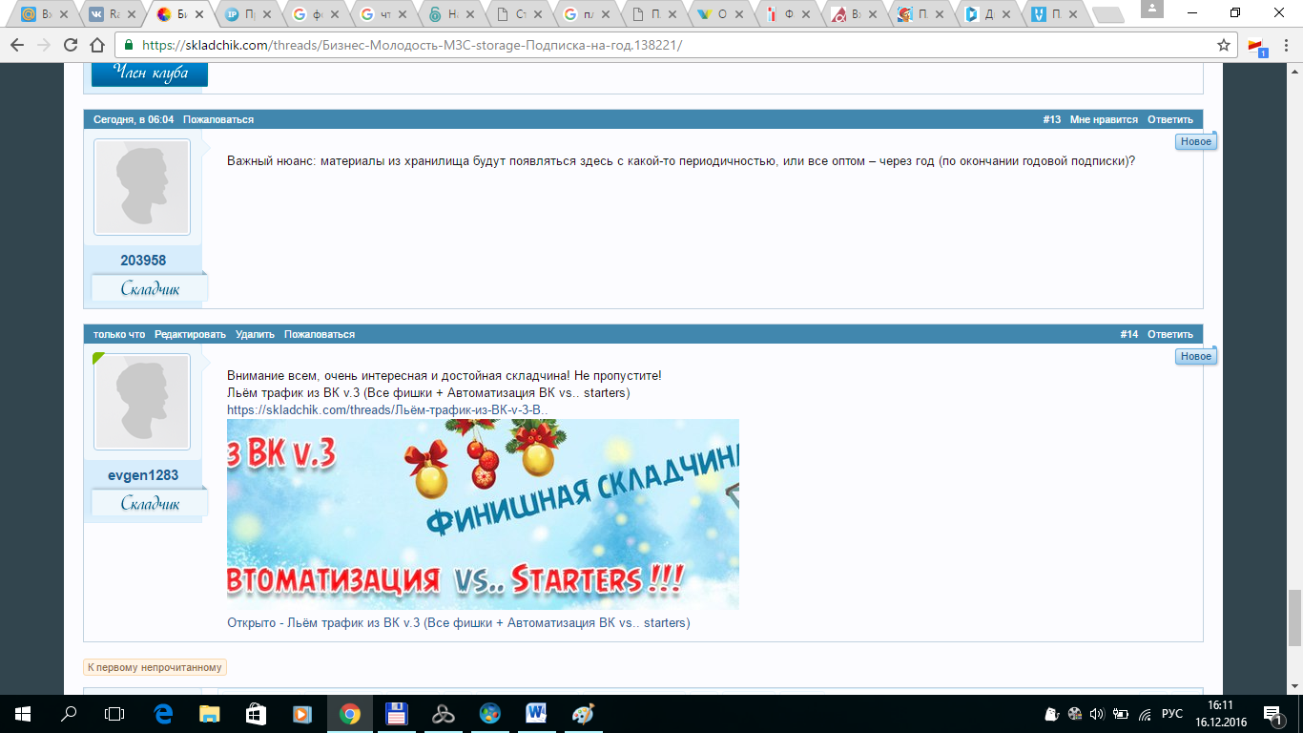This screenshot has width=1303, height=733.
Task: Open the volume control in system tray
Action: pos(1096,713)
